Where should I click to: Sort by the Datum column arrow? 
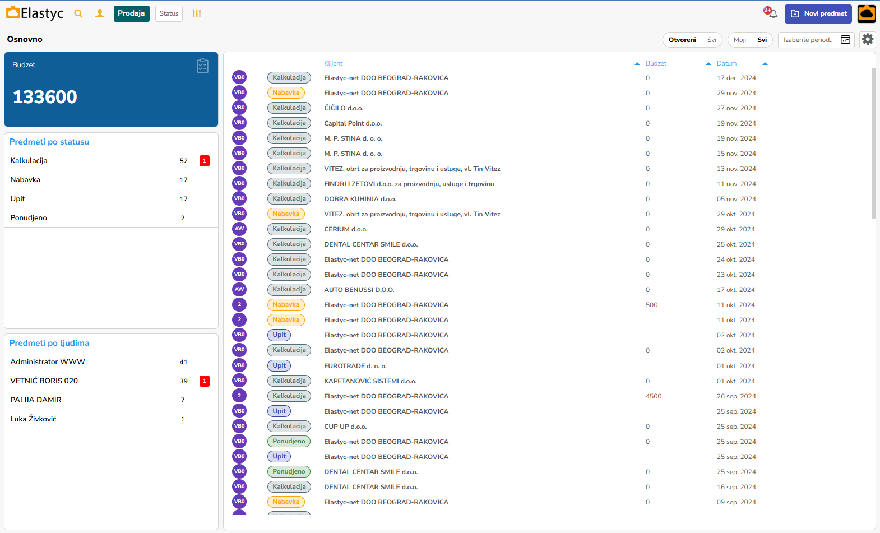click(765, 64)
